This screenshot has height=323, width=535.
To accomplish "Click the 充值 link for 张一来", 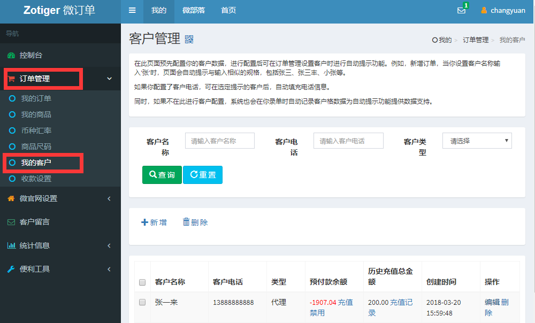I will click(346, 302).
